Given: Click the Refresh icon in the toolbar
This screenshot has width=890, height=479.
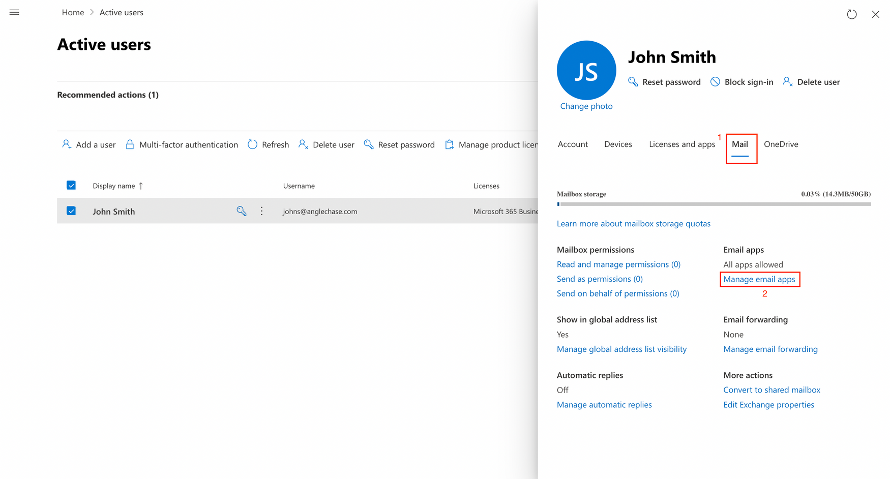Looking at the screenshot, I should point(252,144).
